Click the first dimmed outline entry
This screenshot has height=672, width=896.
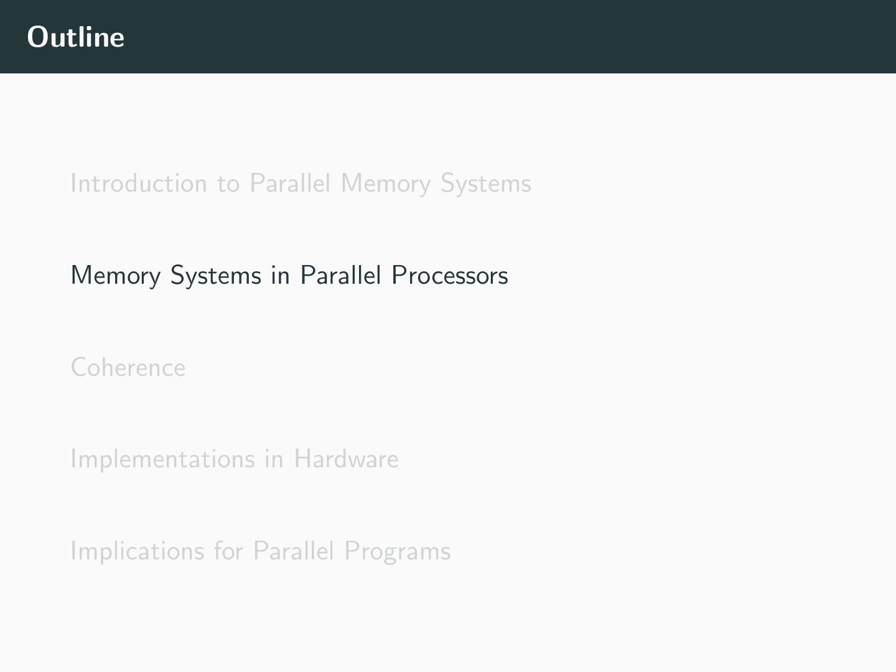pyautogui.click(x=301, y=184)
